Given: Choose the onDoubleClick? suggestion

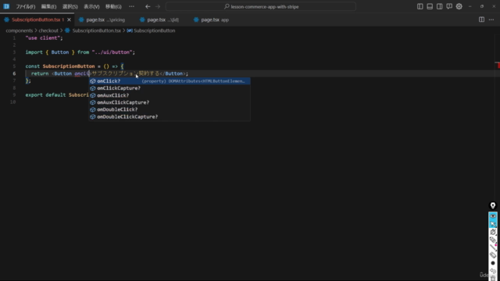Looking at the screenshot, I should (x=170, y=109).
